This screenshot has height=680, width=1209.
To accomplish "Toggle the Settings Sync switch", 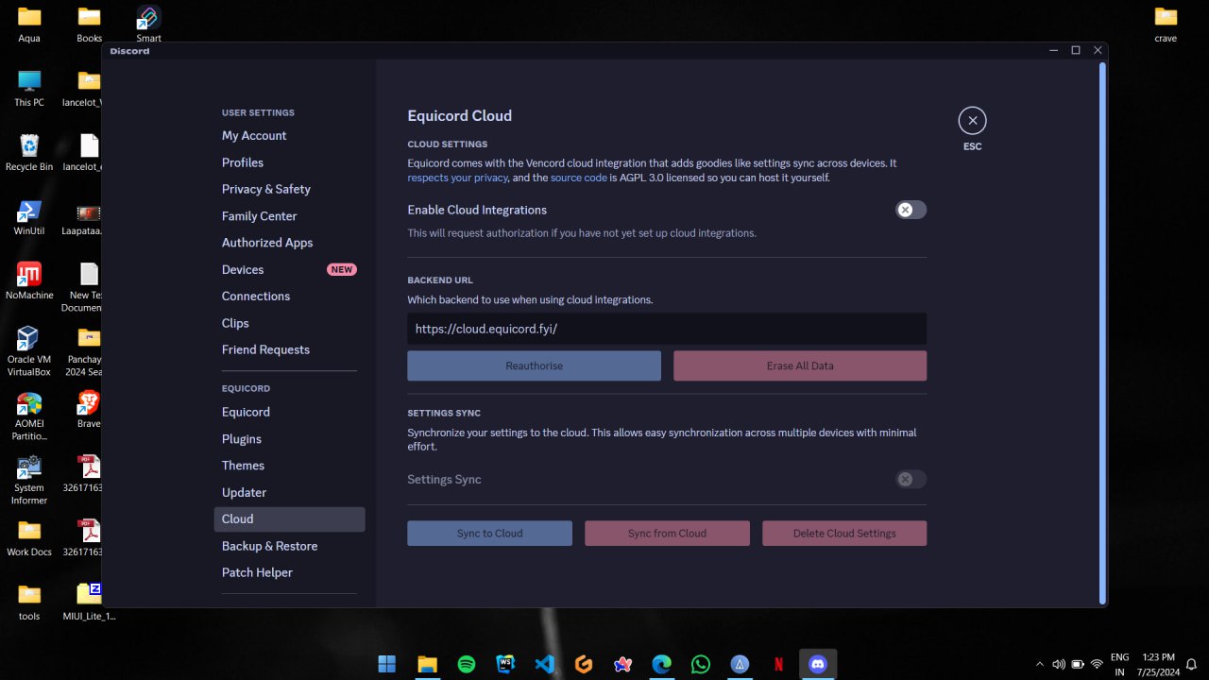I will (911, 480).
